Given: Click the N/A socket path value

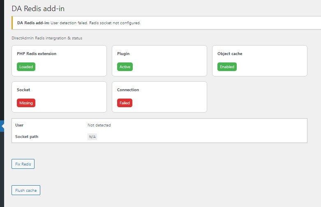Looking at the screenshot, I should (92, 137).
